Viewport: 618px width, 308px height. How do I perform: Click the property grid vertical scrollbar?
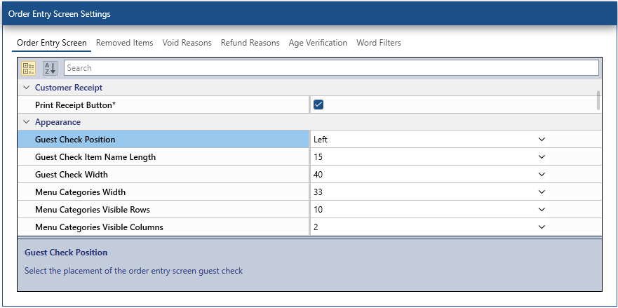pyautogui.click(x=598, y=100)
